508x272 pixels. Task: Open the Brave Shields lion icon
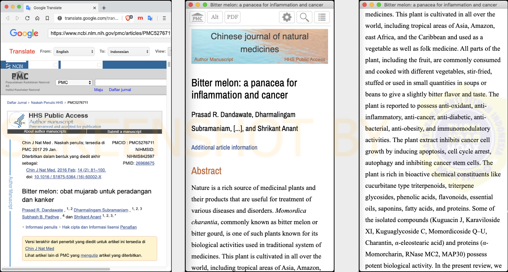(129, 18)
